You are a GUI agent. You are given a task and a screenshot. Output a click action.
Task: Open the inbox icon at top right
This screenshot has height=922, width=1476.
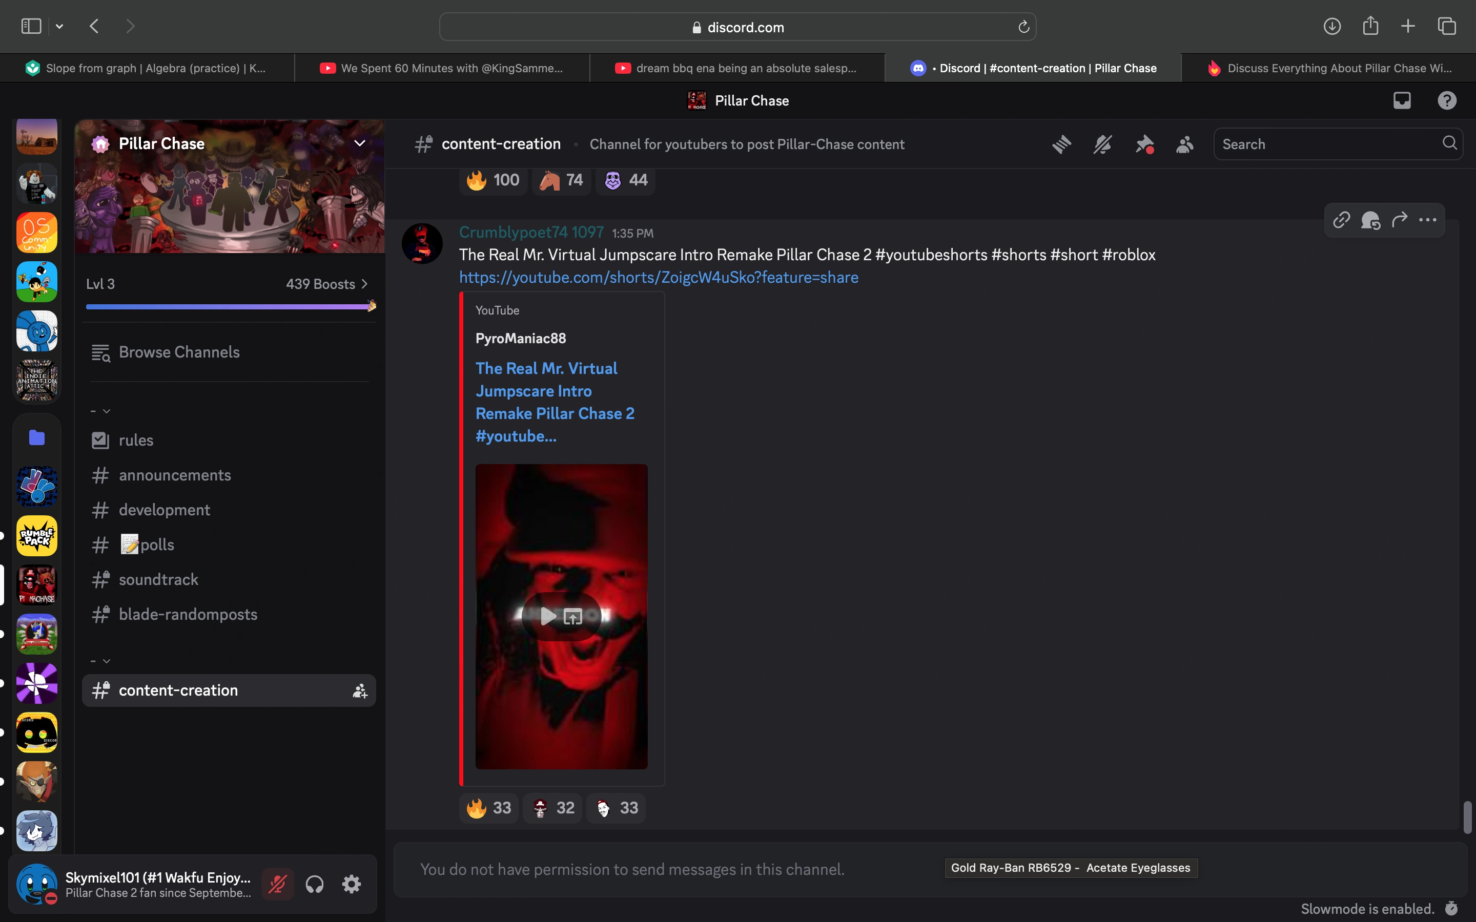pos(1402,100)
